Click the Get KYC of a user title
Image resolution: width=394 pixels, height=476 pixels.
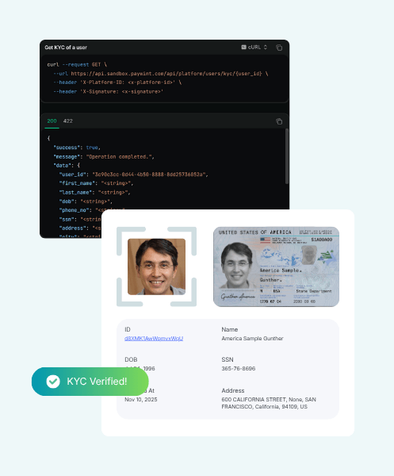click(x=66, y=48)
